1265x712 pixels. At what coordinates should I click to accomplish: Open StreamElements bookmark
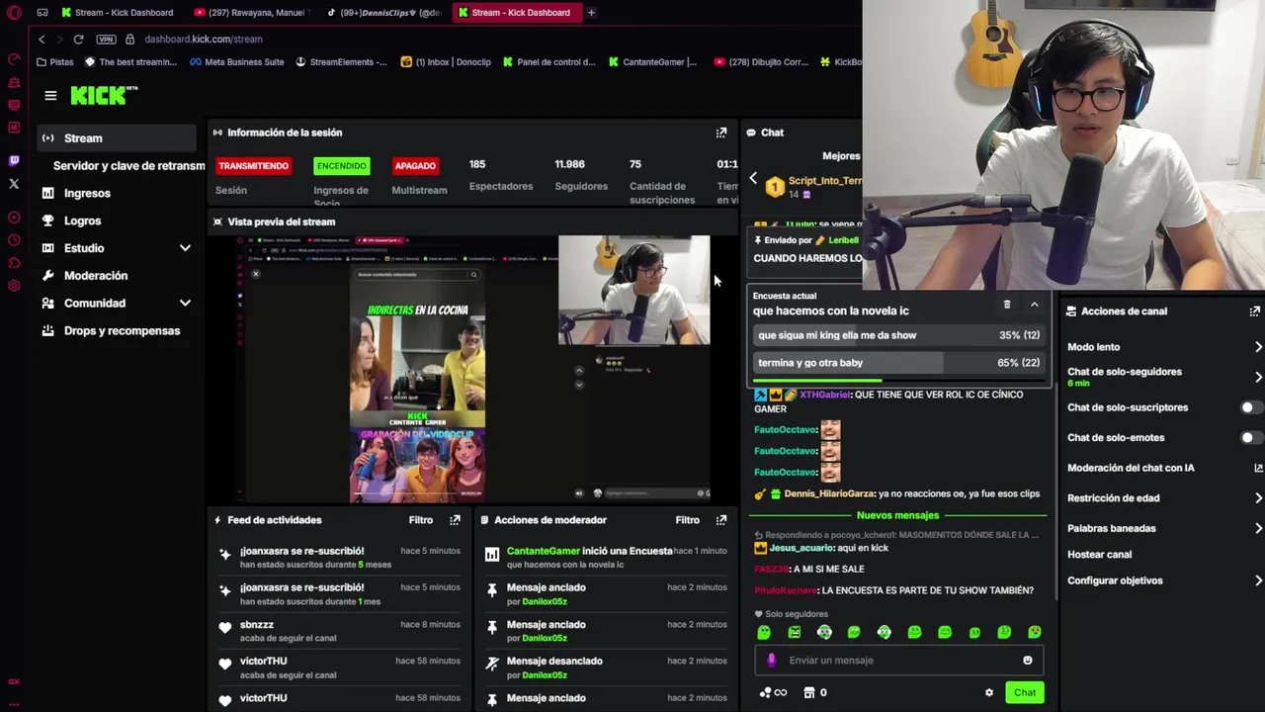(x=341, y=62)
